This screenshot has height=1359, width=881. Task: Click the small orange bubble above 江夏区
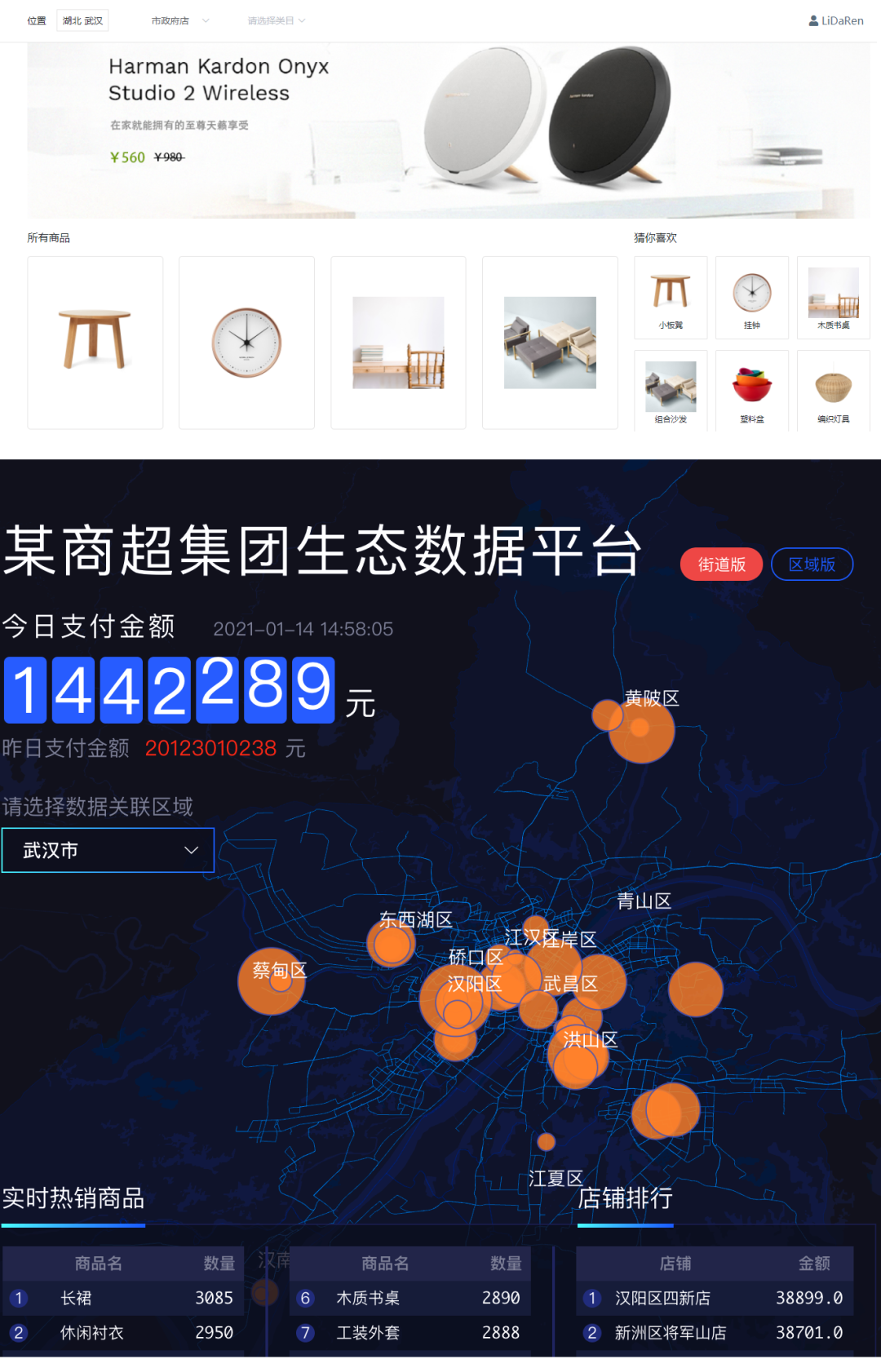[x=547, y=1142]
